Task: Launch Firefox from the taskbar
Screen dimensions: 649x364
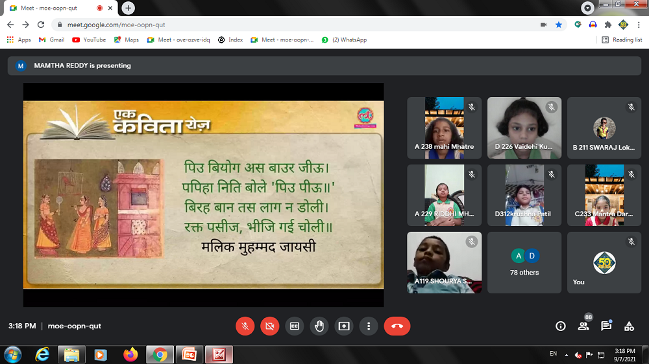Action: click(130, 355)
